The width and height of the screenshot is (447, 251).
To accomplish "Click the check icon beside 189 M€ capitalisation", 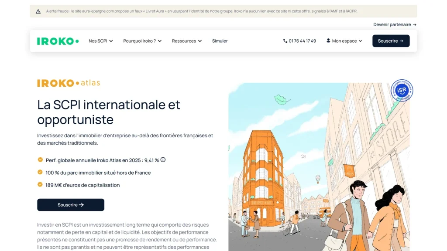I will [40, 185].
